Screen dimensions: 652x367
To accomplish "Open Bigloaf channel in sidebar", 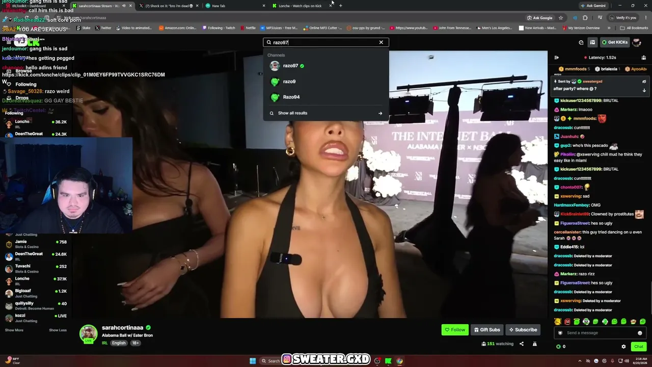I will [x=36, y=293].
